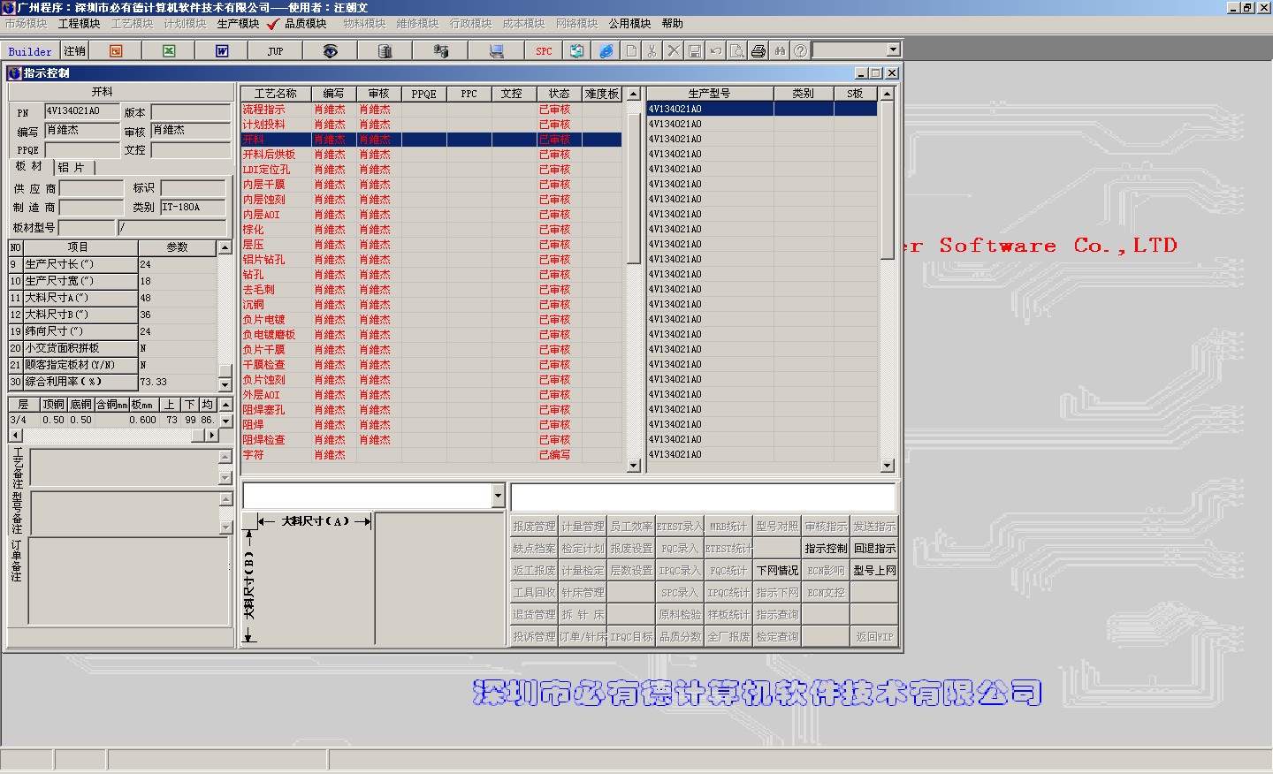
Task: Open the 公用模块 menu
Action: tap(629, 24)
